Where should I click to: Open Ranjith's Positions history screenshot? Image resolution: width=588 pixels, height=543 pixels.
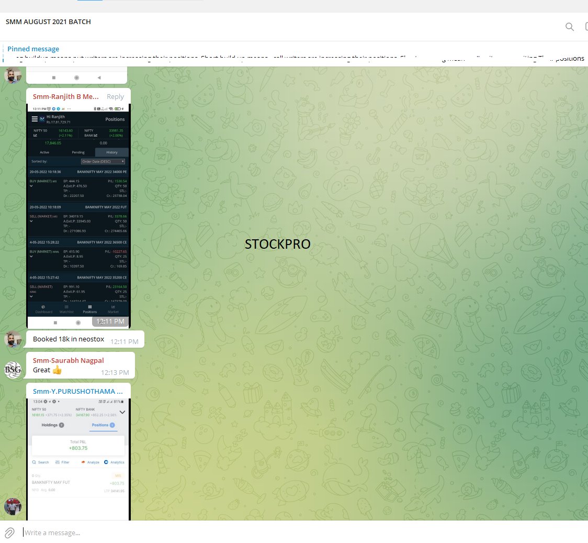(x=78, y=216)
